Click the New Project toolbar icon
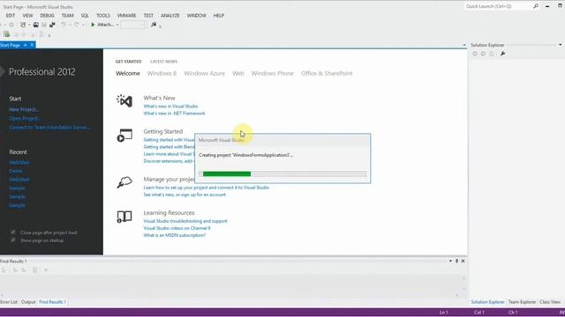Image resolution: width=565 pixels, height=317 pixels. coord(23,25)
